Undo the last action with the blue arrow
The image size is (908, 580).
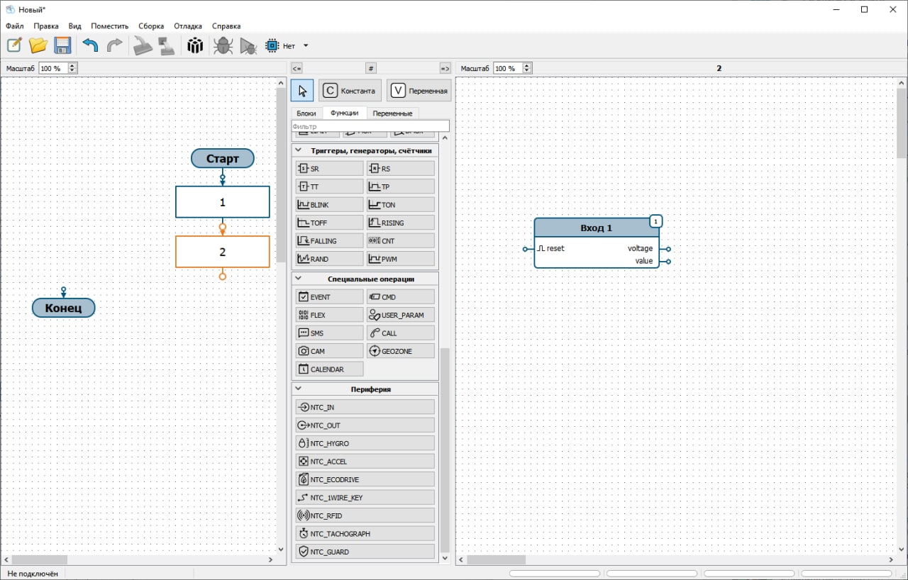pyautogui.click(x=90, y=46)
